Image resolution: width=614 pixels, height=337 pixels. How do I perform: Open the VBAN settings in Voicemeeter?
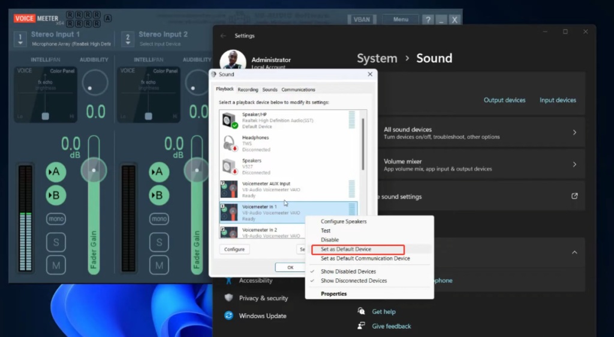362,20
